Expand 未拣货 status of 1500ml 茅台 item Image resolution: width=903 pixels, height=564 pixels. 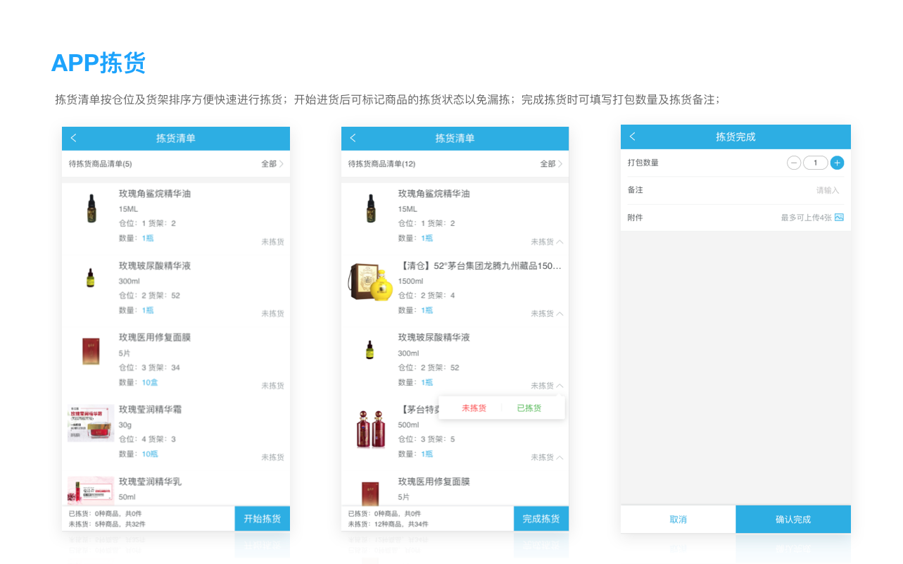click(x=547, y=314)
